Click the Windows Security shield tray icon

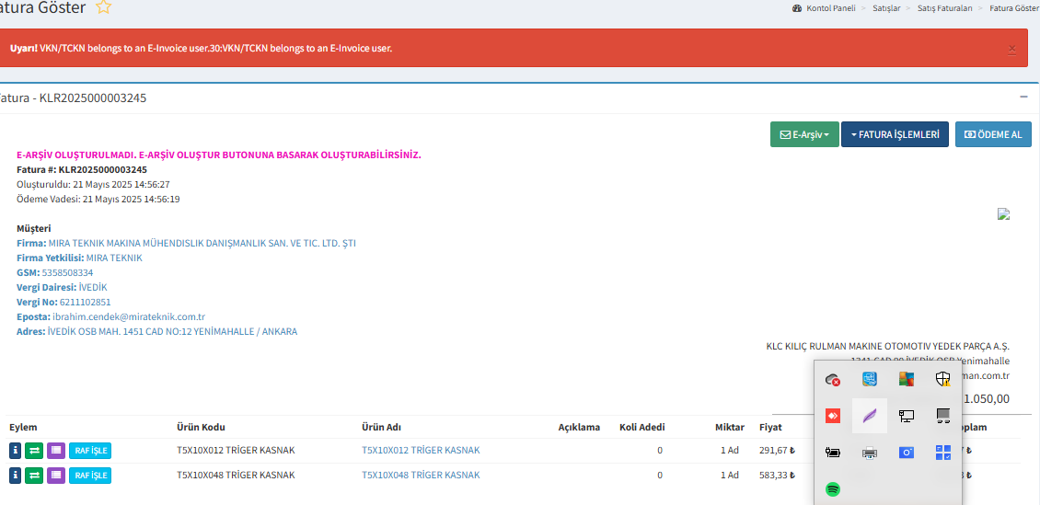[x=942, y=379]
